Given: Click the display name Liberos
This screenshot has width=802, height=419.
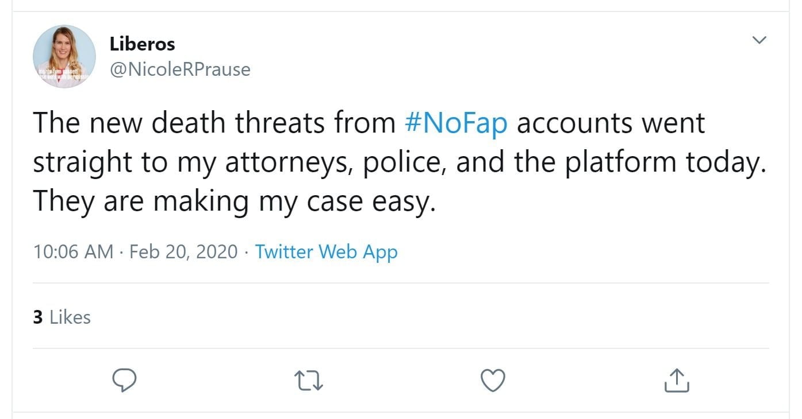Looking at the screenshot, I should pos(142,44).
